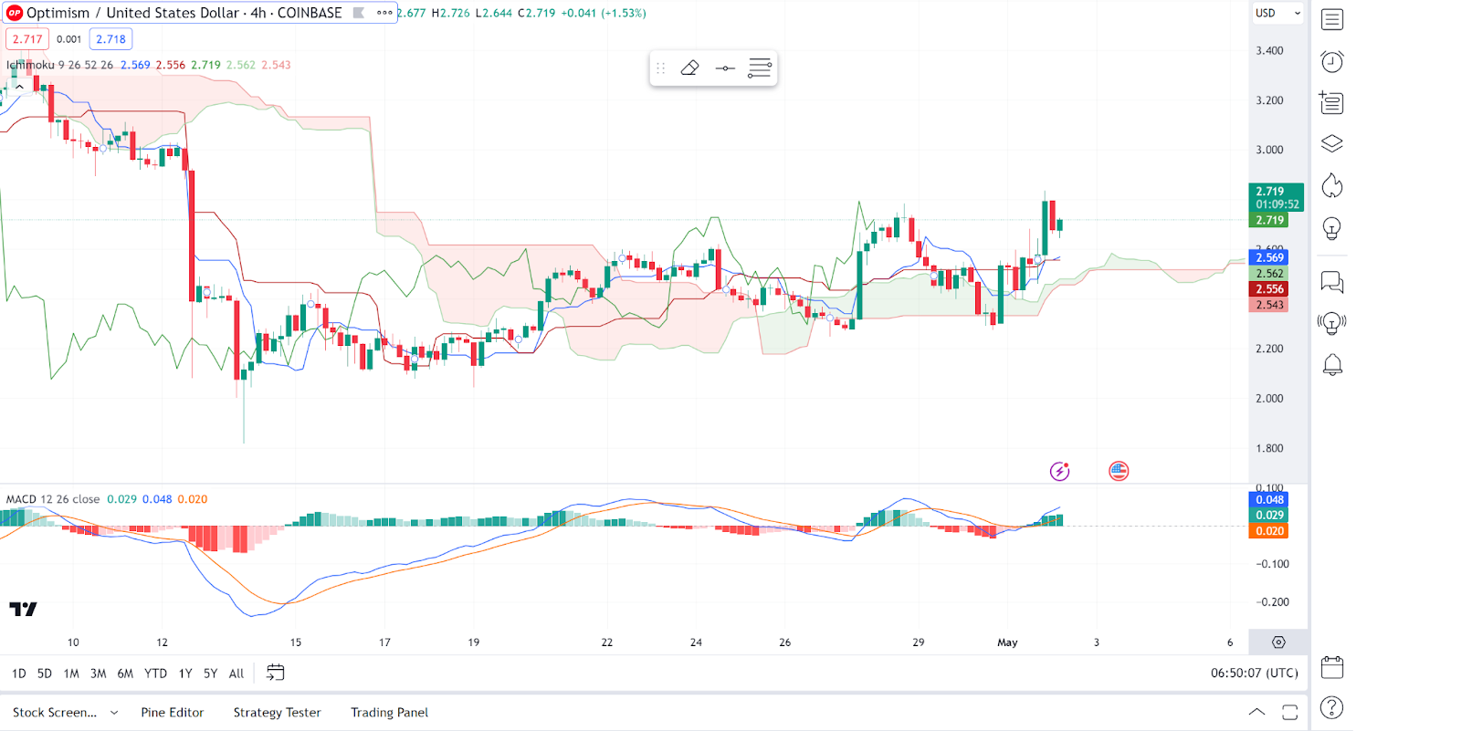Select the 1M time range
1461x731 pixels.
coord(71,674)
